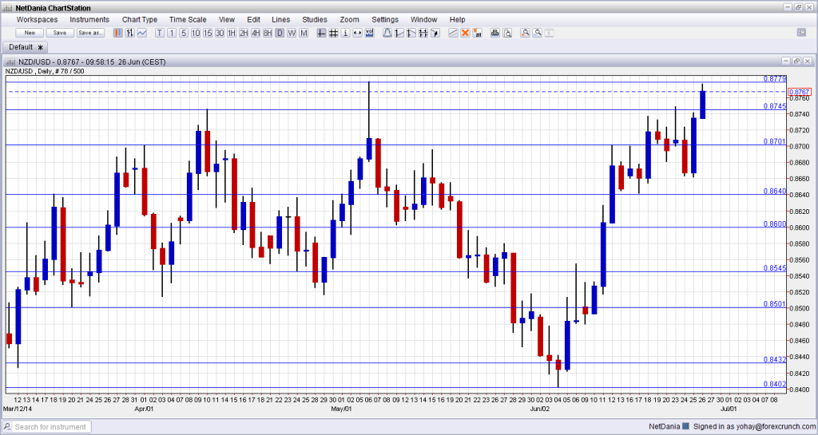Open the Instruments menu
818x435 pixels.
point(89,19)
